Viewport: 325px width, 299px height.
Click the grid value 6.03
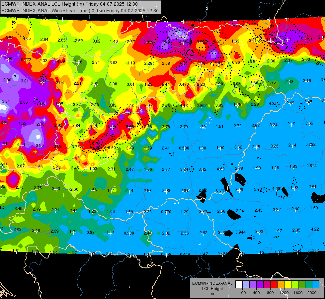pyautogui.click(x=237, y=83)
